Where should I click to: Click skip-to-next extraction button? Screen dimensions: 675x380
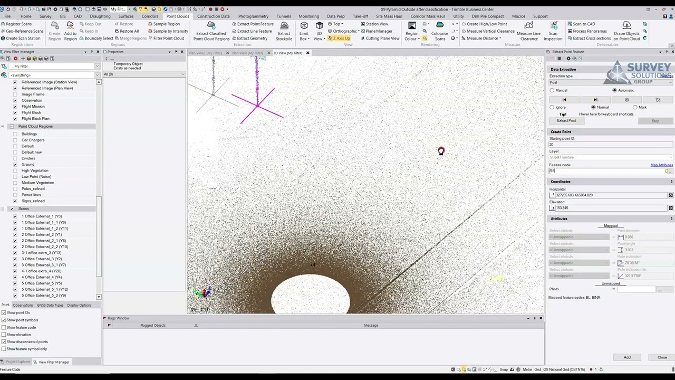click(595, 100)
